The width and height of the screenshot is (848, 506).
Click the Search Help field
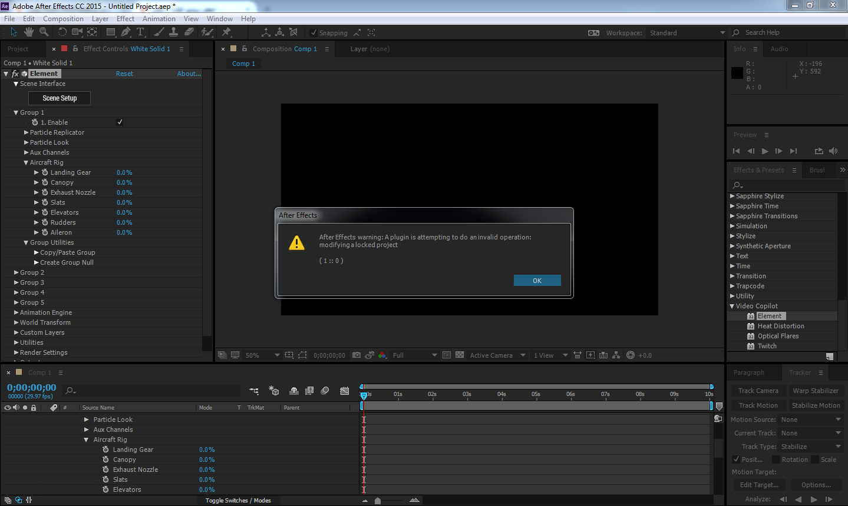tap(788, 33)
